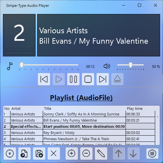Clear playlist with the X button

point(54,154)
